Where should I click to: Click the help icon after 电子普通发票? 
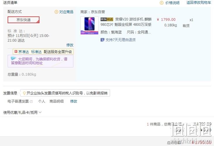[x=31, y=101]
